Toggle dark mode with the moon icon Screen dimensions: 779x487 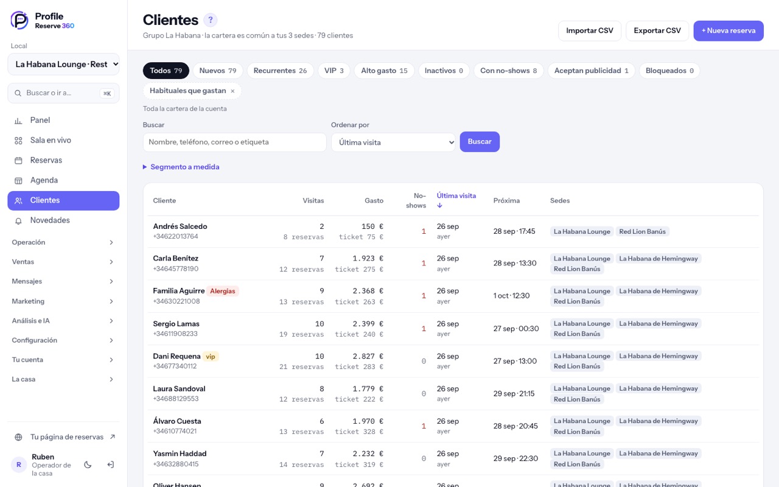tap(88, 465)
